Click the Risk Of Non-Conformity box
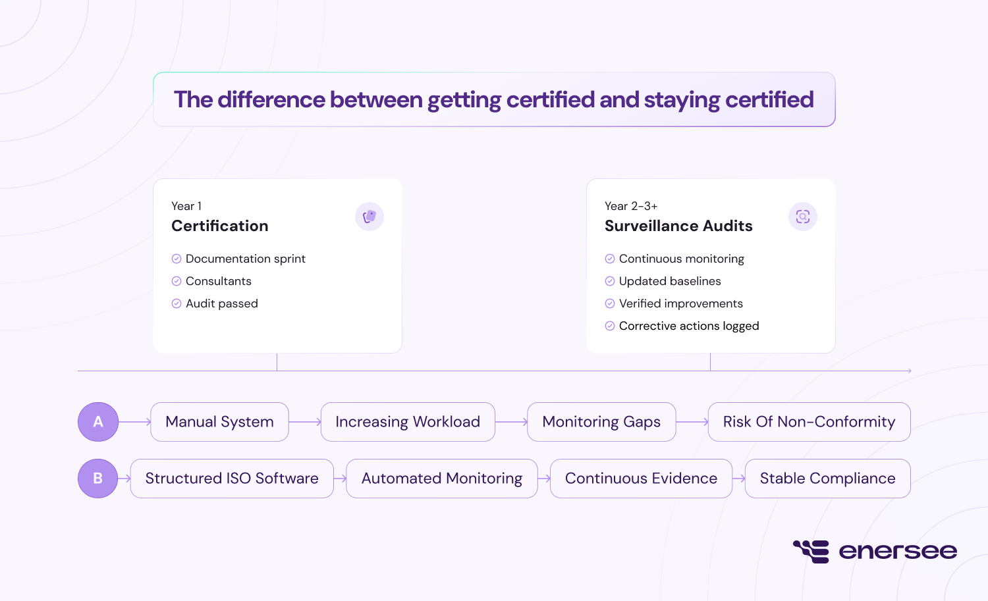The height and width of the screenshot is (601, 988). coord(809,422)
